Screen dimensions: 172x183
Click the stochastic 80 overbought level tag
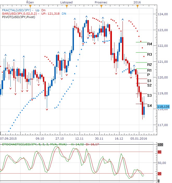point(160,152)
